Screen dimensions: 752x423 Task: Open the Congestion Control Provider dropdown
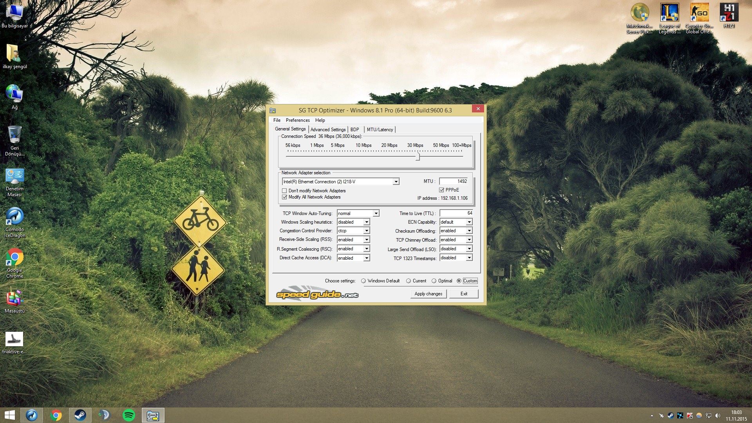click(367, 231)
